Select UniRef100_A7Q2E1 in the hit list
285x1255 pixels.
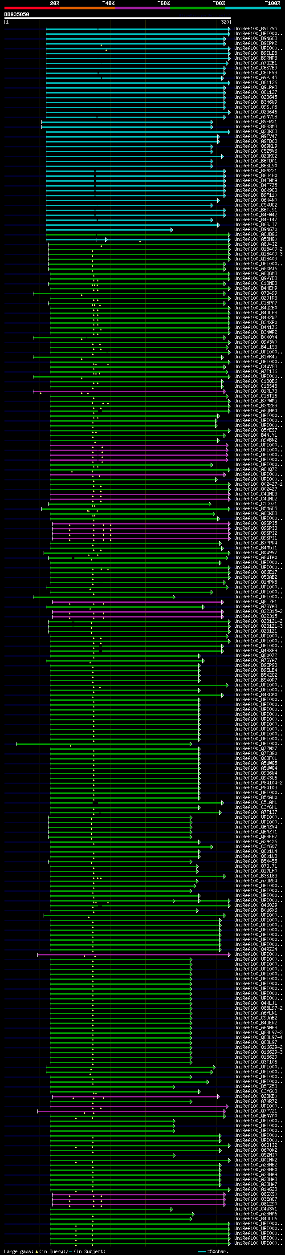(256, 63)
